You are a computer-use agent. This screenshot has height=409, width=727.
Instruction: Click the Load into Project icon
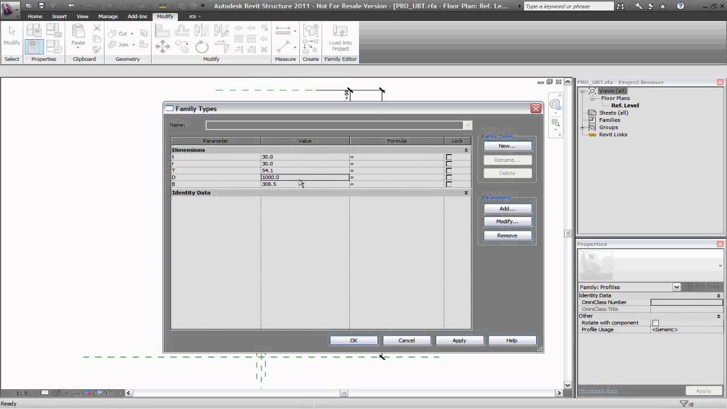(340, 37)
